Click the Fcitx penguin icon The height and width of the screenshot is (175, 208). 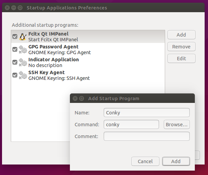23,37
